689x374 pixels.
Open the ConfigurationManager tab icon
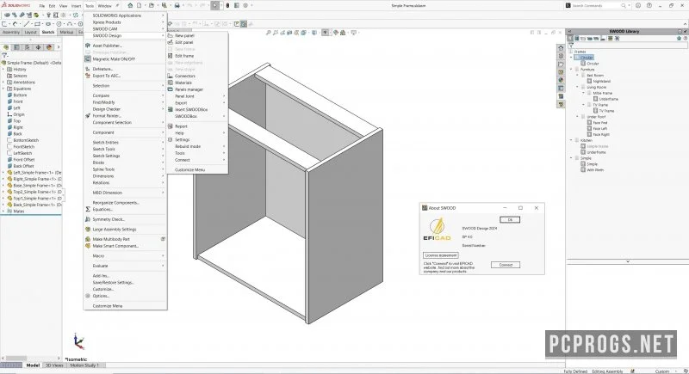28,47
